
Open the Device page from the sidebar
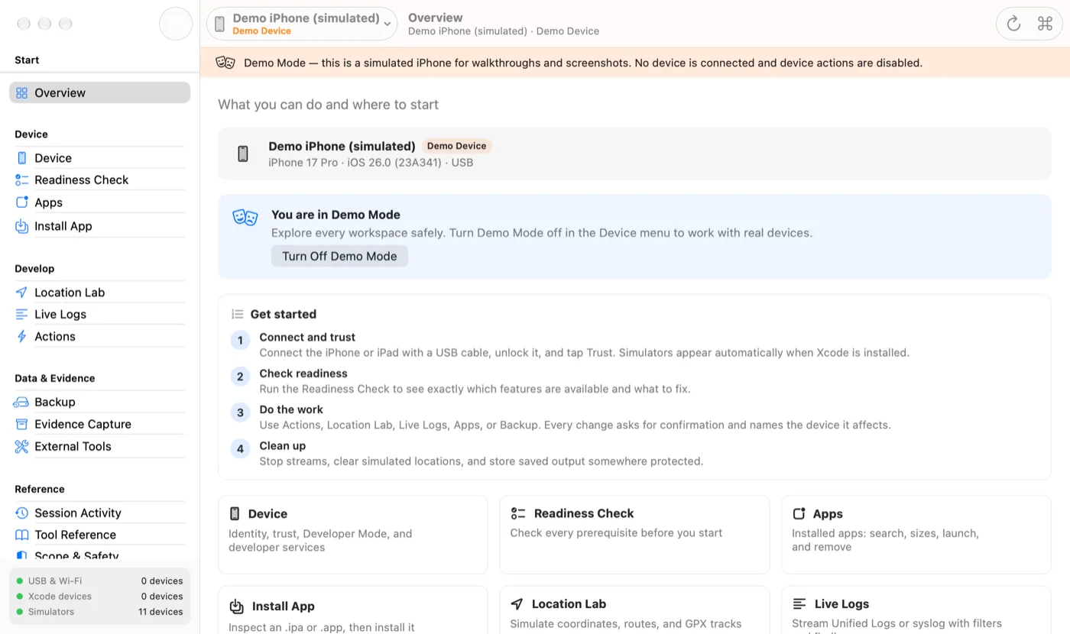pyautogui.click(x=99, y=158)
